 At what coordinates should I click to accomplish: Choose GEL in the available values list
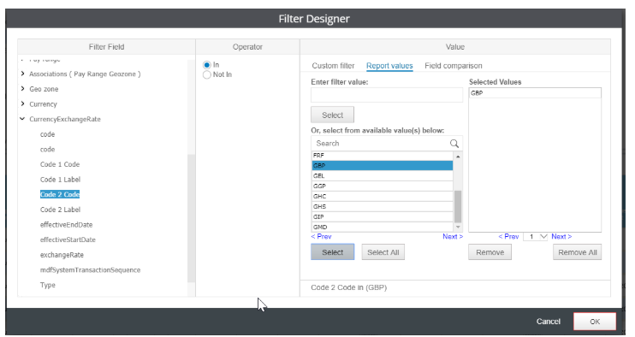point(382,175)
